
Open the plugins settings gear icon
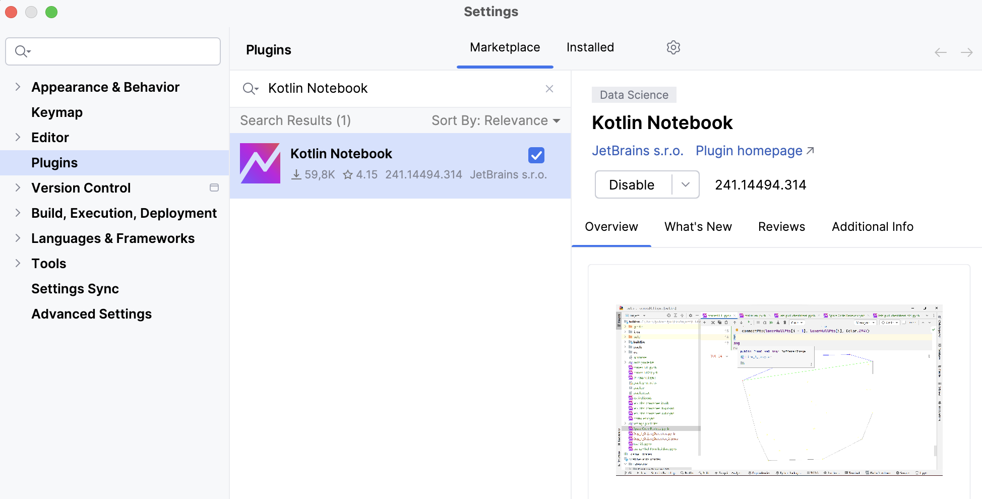coord(673,47)
